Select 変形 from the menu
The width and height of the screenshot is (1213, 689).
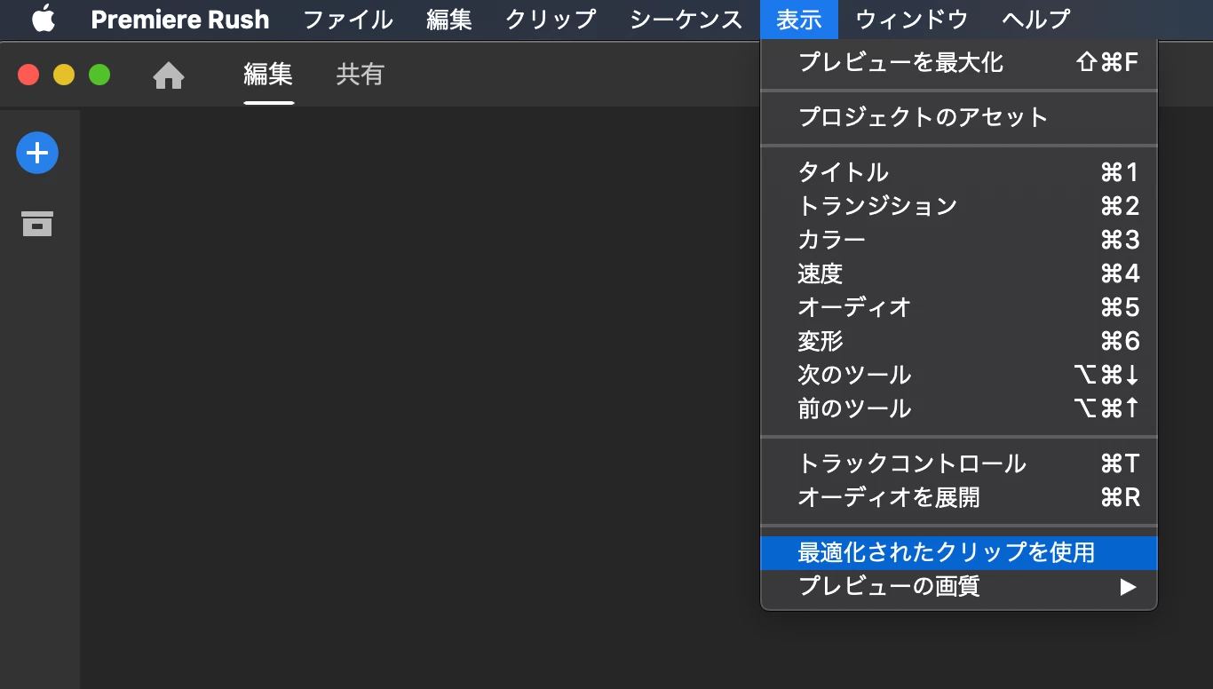[x=959, y=341]
